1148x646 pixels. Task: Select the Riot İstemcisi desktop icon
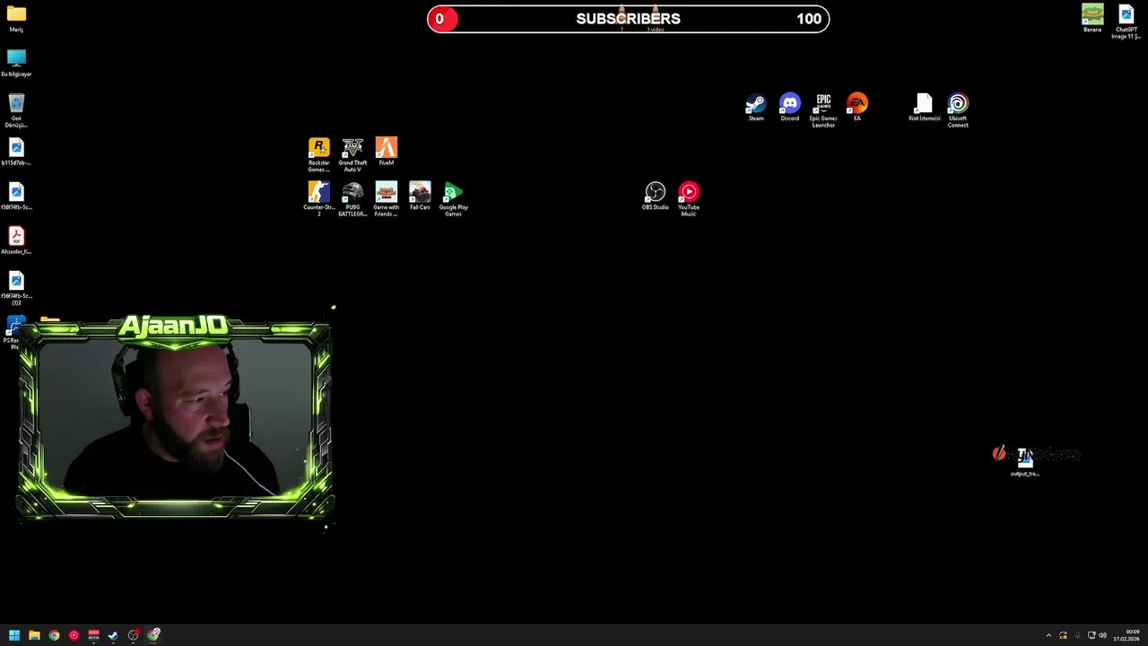click(x=924, y=107)
